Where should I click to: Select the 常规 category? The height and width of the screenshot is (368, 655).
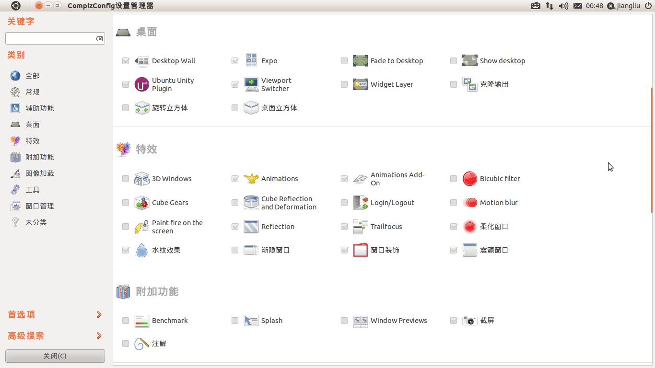coord(33,92)
